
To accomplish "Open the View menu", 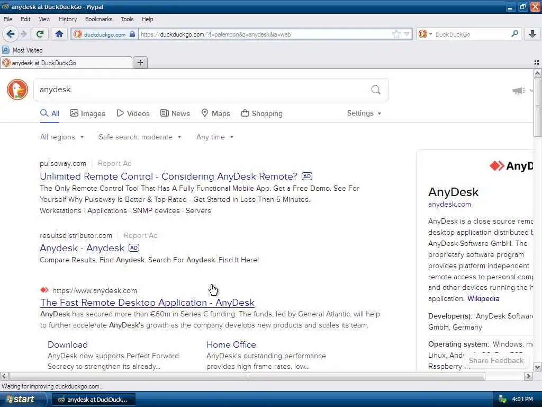I will click(x=44, y=19).
